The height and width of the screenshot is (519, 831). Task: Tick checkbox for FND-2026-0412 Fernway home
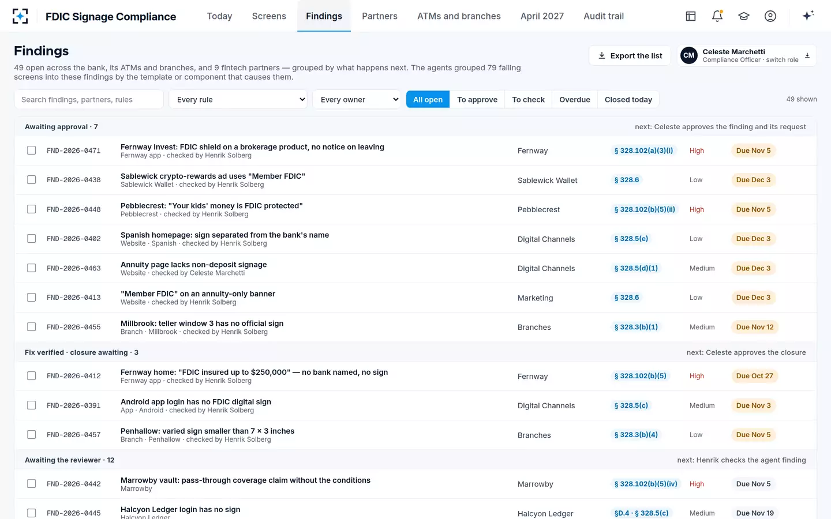32,376
